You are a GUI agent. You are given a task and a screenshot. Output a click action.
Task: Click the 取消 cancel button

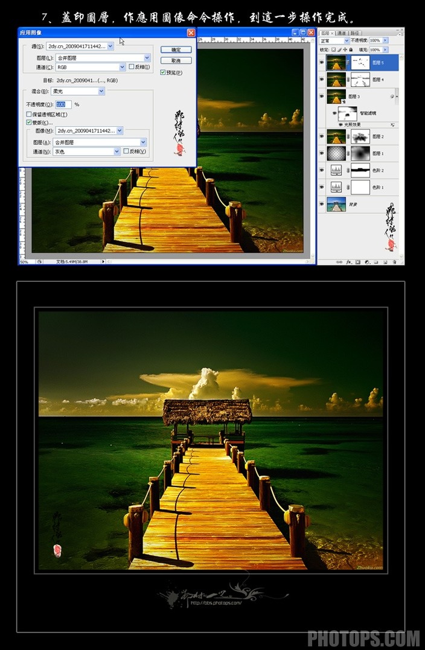176,60
